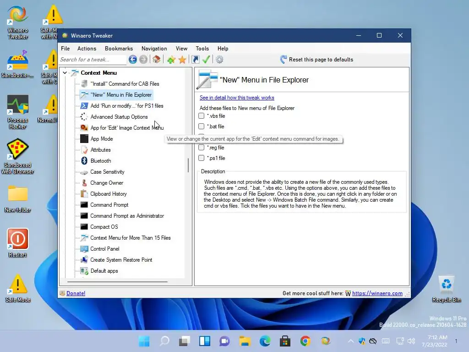Click the Donate! link
Image resolution: width=469 pixels, height=352 pixels.
[76, 293]
